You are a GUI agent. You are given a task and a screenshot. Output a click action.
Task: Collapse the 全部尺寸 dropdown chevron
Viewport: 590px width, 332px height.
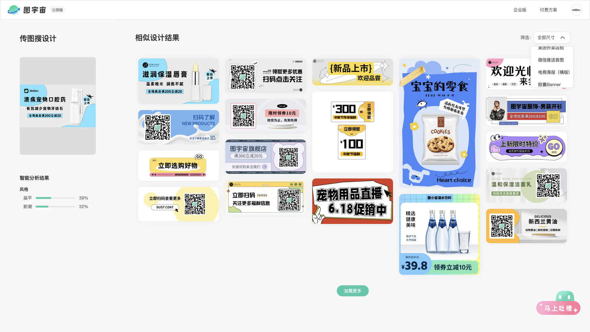(562, 38)
